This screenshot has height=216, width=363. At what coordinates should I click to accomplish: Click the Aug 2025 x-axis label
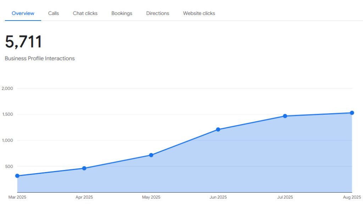pyautogui.click(x=352, y=197)
